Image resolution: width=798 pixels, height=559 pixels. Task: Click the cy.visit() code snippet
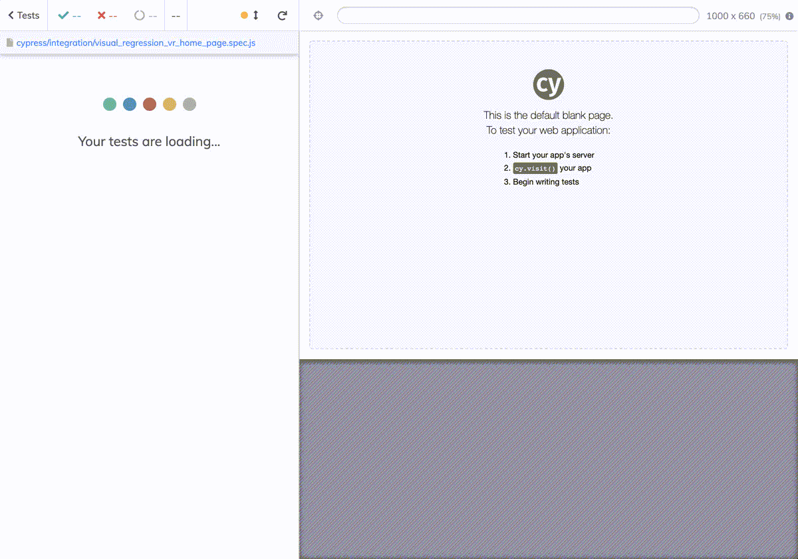pos(535,169)
